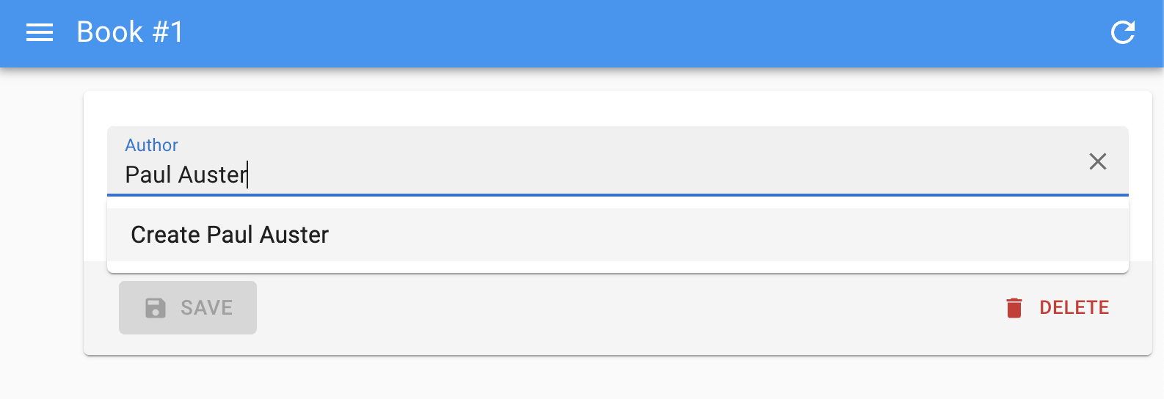Clear the Author field with X icon
1164x399 pixels.
pyautogui.click(x=1097, y=161)
